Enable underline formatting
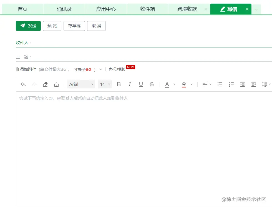 click(141, 84)
